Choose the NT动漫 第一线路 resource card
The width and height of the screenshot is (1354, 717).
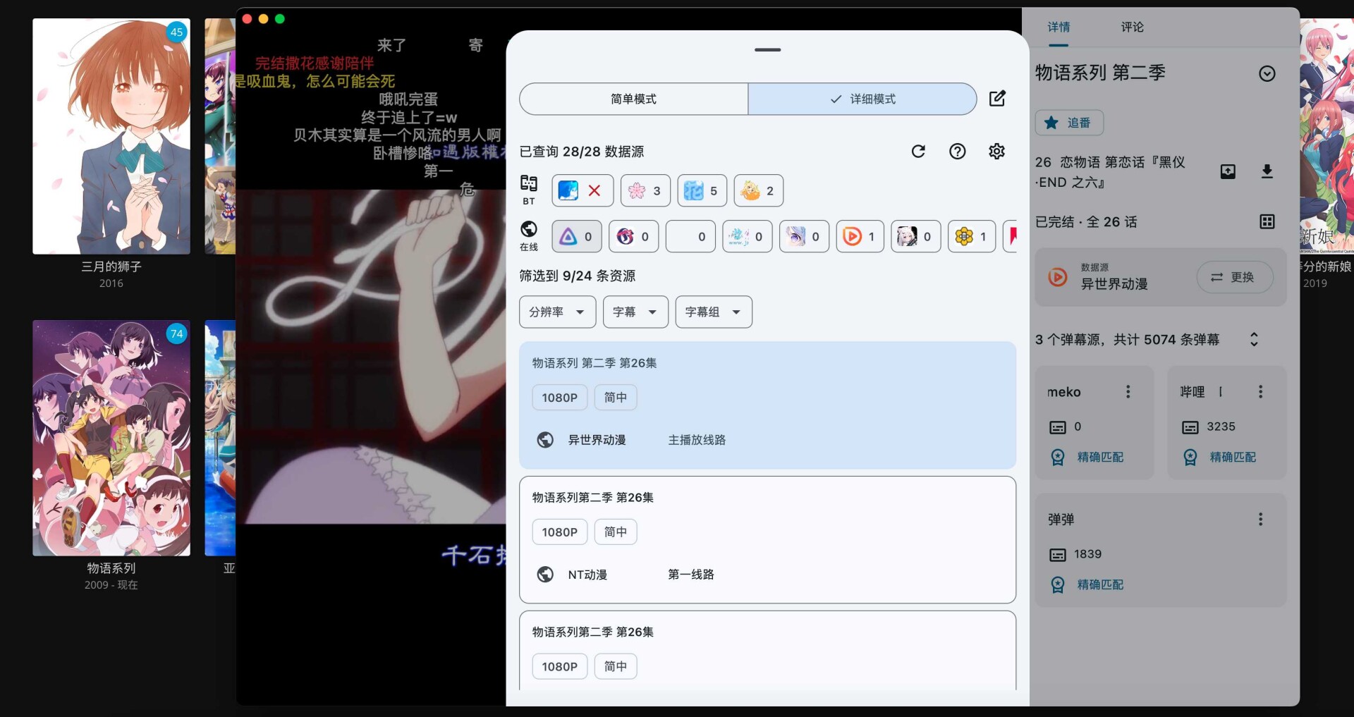coord(767,540)
